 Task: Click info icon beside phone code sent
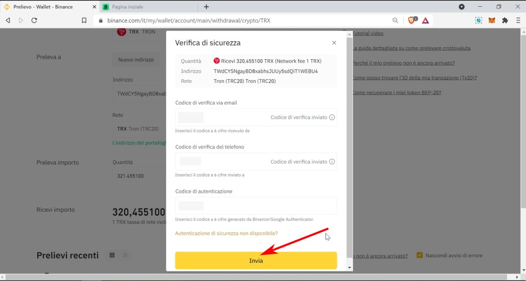tap(332, 161)
